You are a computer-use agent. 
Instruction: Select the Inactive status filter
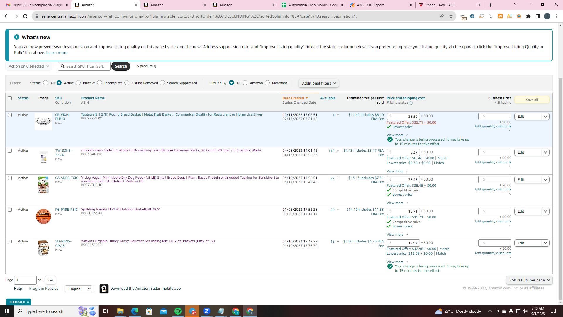[78, 83]
